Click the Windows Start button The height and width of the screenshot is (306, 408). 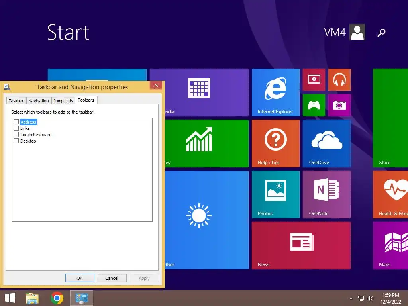coord(10,298)
